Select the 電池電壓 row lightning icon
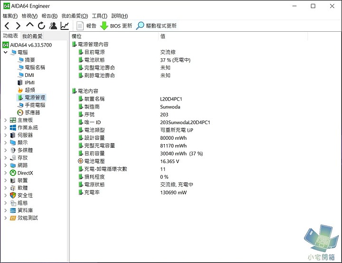342x263 pixels. (80, 161)
